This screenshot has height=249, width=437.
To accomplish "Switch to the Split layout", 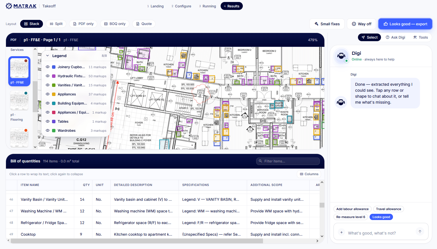I will [x=56, y=24].
